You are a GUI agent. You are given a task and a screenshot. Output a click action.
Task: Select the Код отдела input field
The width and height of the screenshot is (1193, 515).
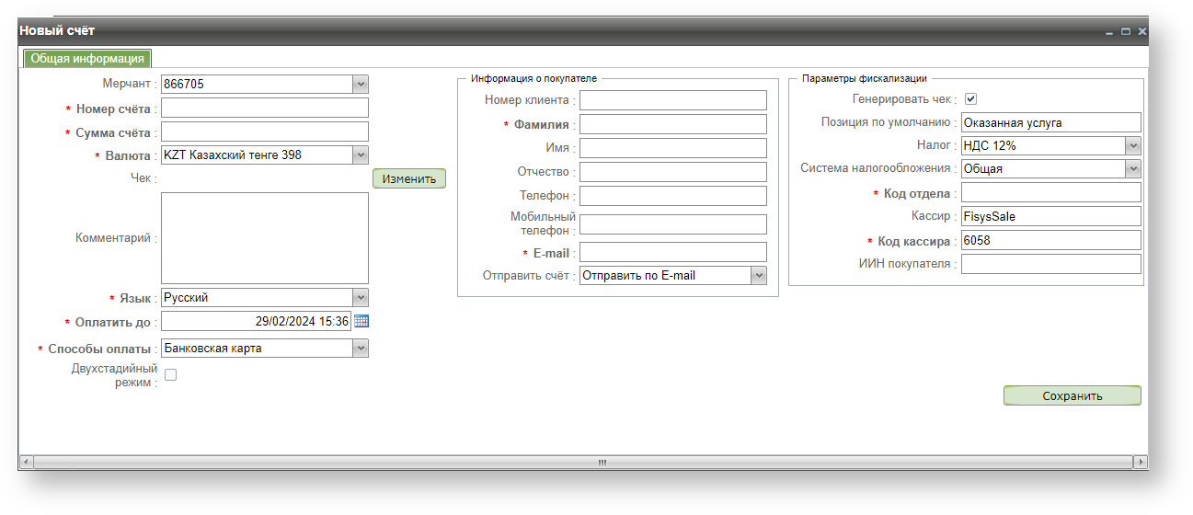pos(1050,193)
